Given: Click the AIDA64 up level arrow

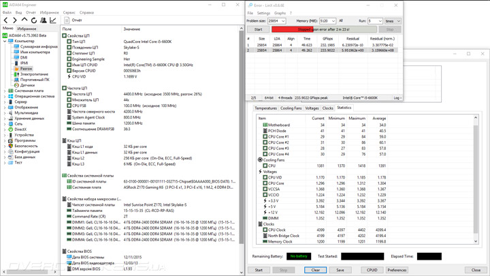Looking at the screenshot, I should (24, 20).
